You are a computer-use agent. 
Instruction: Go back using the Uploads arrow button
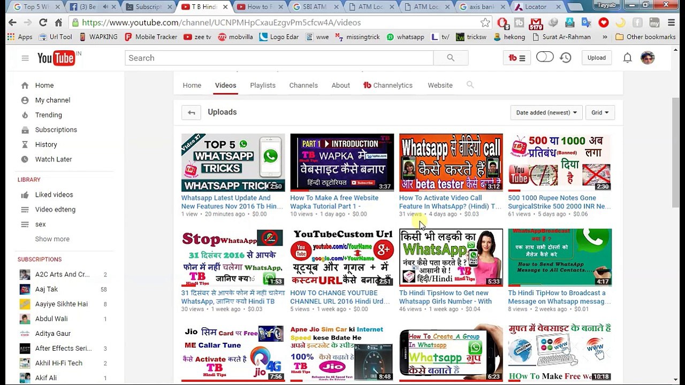[x=191, y=112]
